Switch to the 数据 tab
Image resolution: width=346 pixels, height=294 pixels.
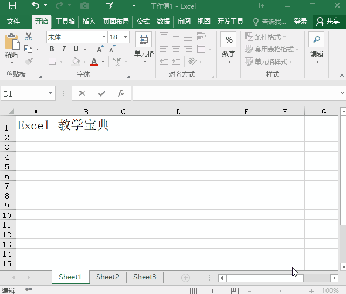coord(164,22)
